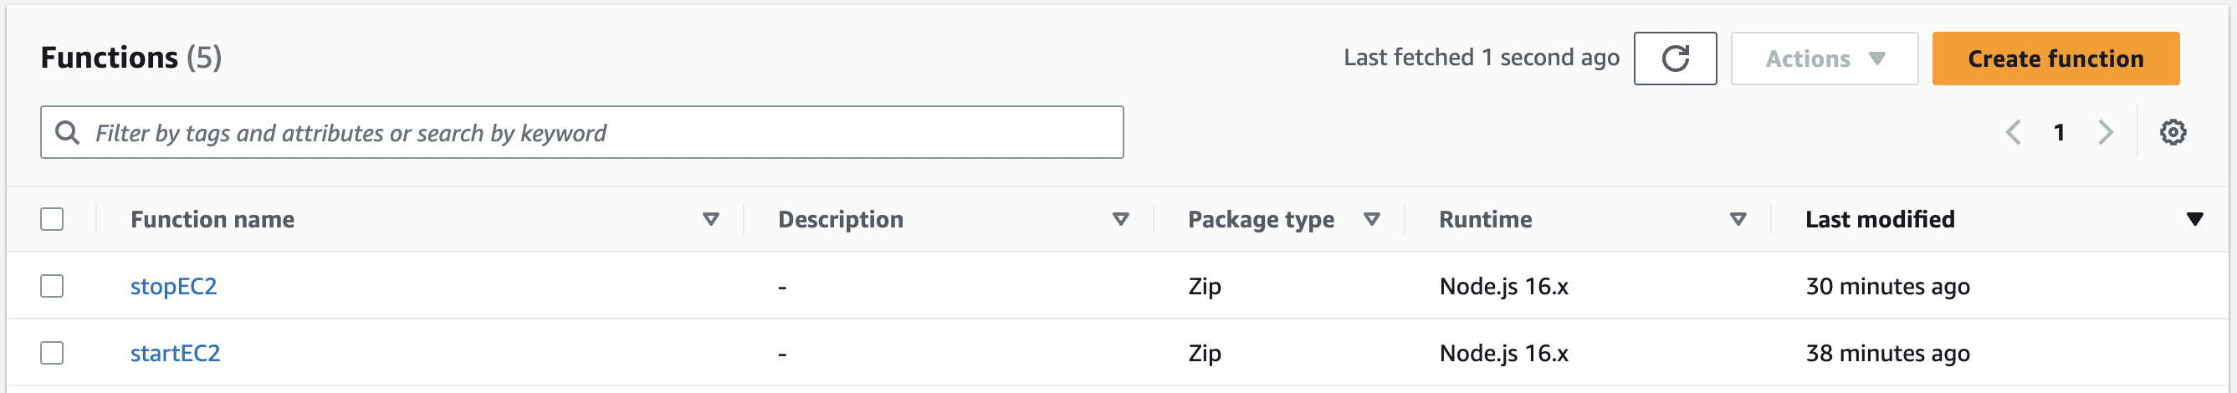This screenshot has width=2237, height=393.
Task: Sort by Package type arrow
Action: point(1371,218)
